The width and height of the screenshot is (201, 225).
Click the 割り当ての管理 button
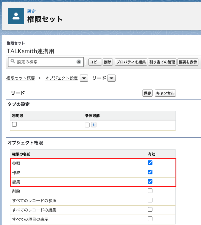pyautogui.click(x=162, y=62)
